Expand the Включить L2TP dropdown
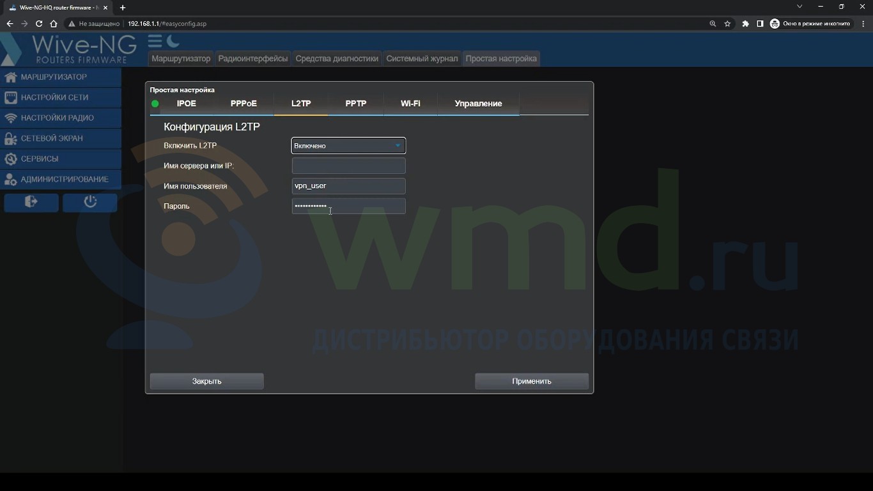 tap(348, 146)
